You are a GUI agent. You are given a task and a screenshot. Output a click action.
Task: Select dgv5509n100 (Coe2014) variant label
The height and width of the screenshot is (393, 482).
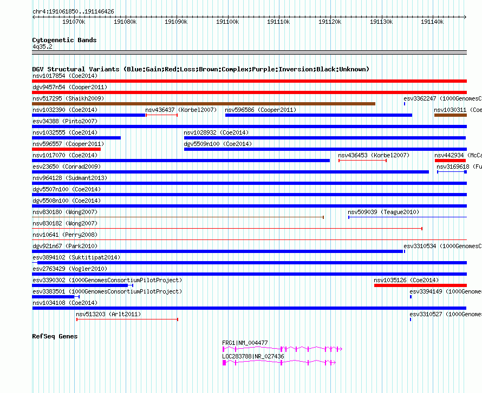click(x=218, y=144)
